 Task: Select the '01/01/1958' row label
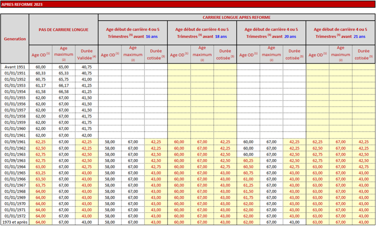click(x=15, y=116)
